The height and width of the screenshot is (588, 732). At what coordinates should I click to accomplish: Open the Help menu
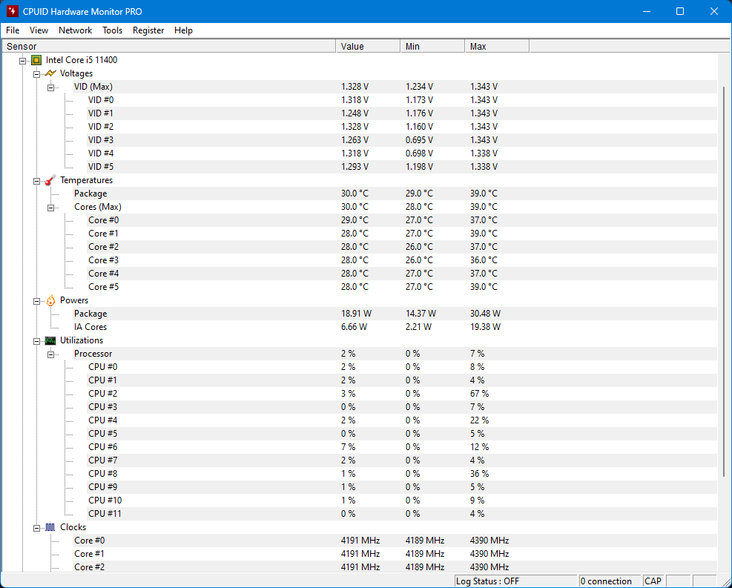tap(183, 30)
